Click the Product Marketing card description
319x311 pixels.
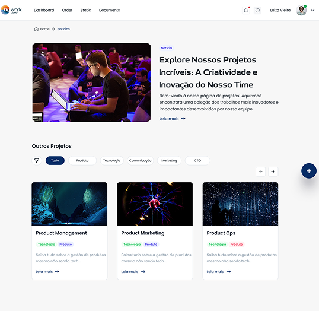click(157, 258)
